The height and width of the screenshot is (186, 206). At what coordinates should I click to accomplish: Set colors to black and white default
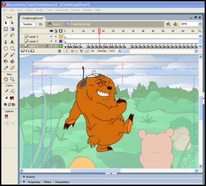tap(5, 105)
